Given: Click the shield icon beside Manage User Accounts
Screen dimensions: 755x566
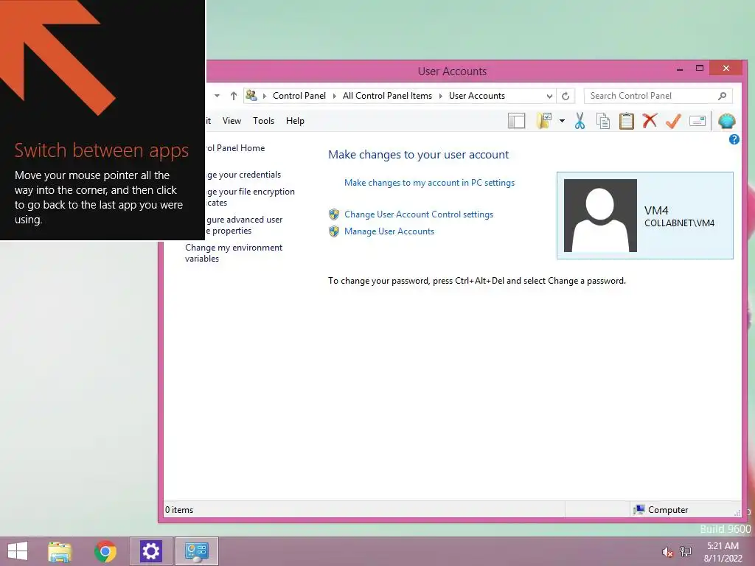Looking at the screenshot, I should 334,231.
